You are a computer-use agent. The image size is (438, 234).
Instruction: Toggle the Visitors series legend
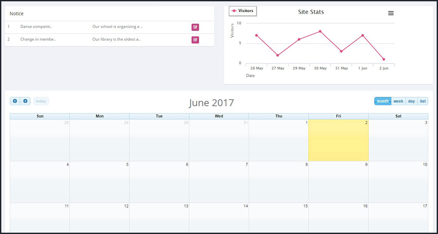coord(243,11)
